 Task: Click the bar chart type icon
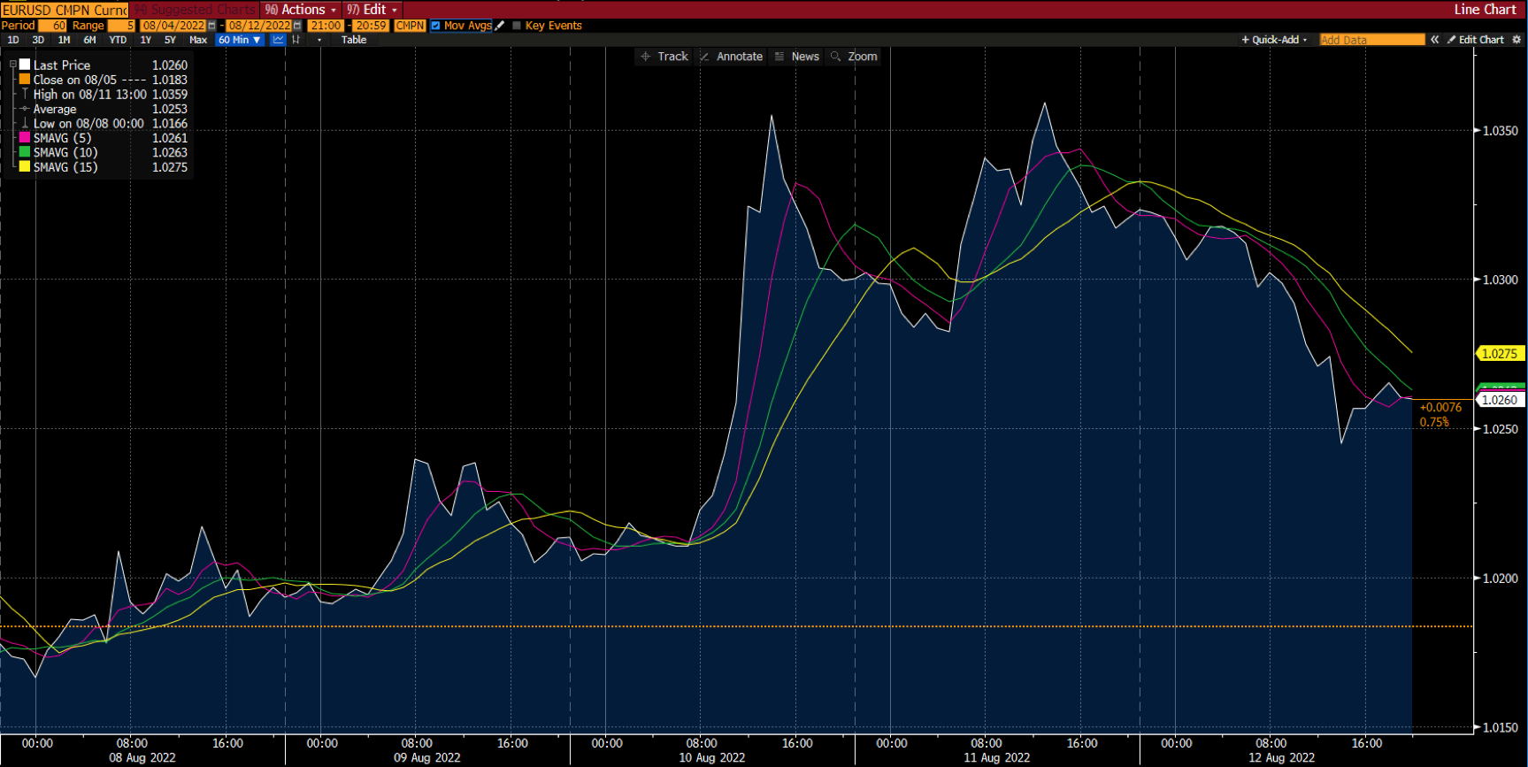click(x=296, y=40)
